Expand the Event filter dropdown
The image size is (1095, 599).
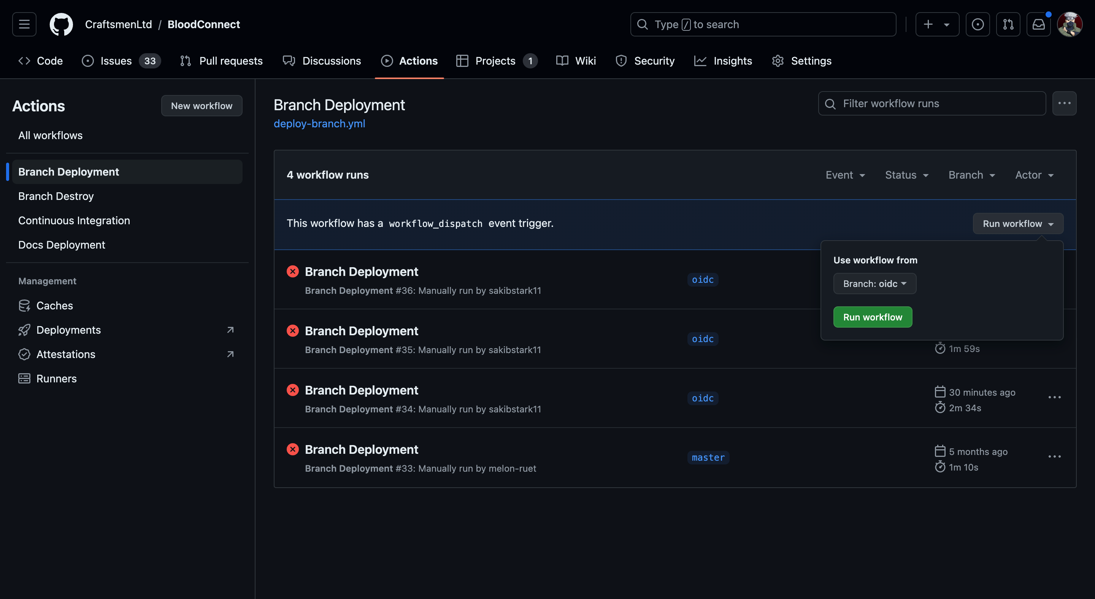(845, 175)
